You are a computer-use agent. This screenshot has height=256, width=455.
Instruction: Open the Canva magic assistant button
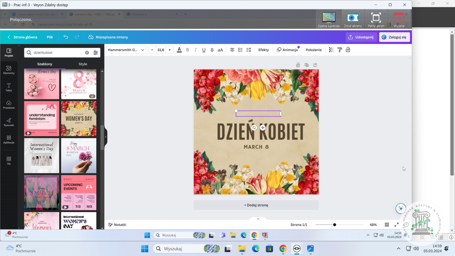(401, 209)
